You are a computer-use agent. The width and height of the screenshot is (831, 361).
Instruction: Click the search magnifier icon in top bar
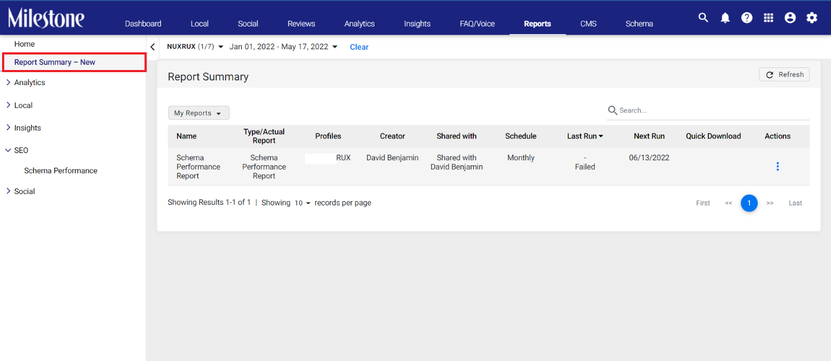click(x=703, y=18)
